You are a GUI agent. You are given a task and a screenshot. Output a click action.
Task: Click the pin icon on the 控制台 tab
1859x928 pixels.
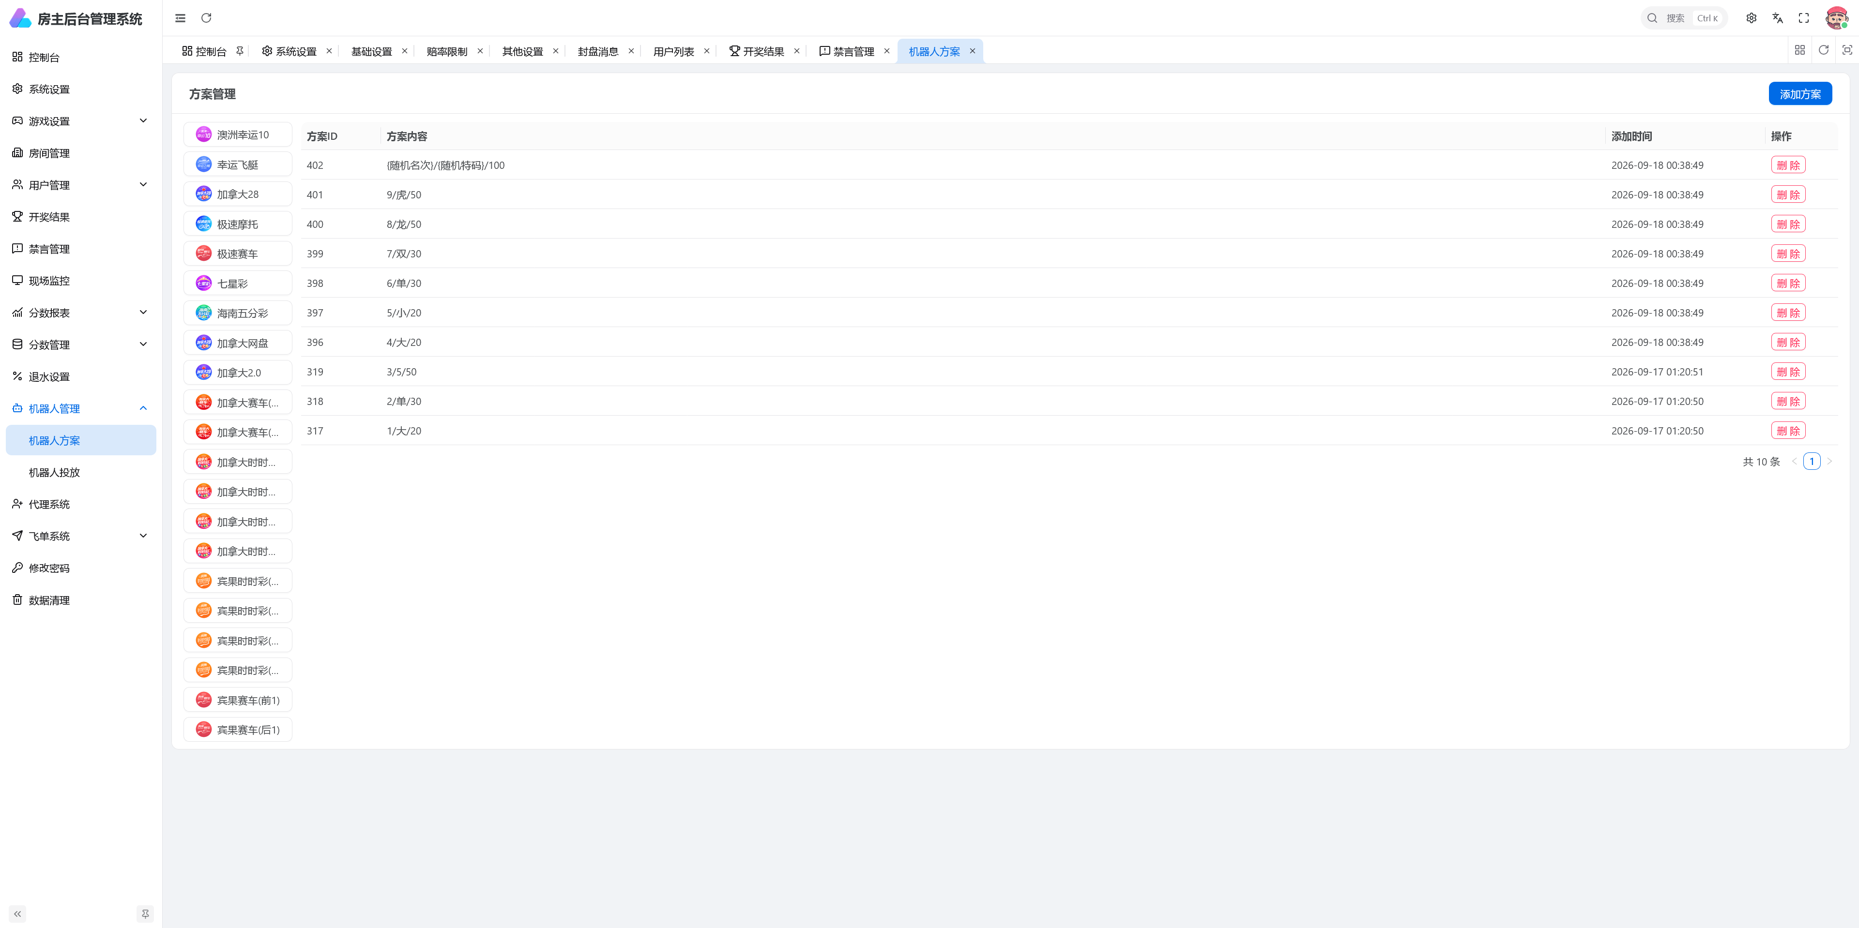pos(240,51)
